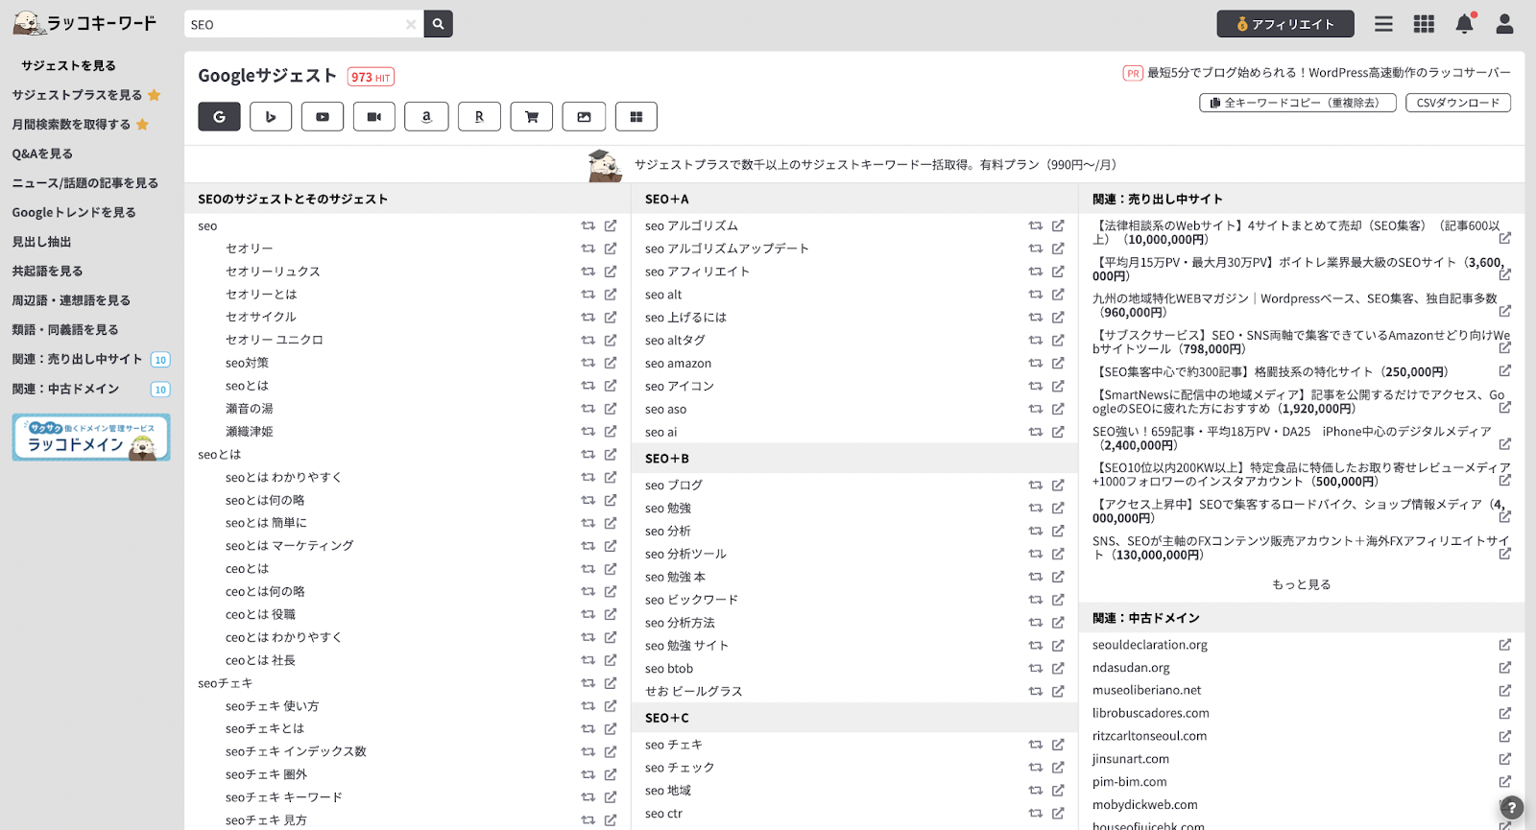Image resolution: width=1536 pixels, height=830 pixels.
Task: Click the keyword seo btob
Action: tap(669, 669)
